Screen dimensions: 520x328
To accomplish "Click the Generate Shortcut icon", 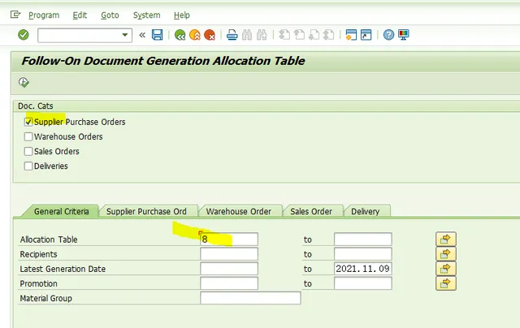I will pos(366,35).
